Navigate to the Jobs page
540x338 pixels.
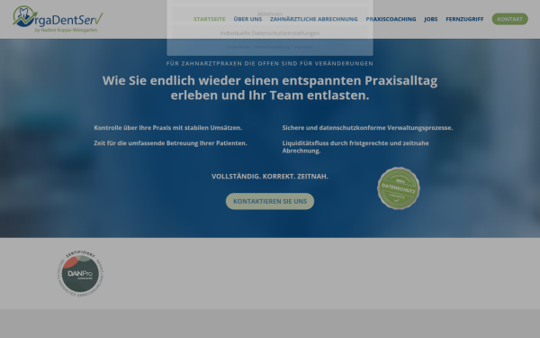pos(431,19)
